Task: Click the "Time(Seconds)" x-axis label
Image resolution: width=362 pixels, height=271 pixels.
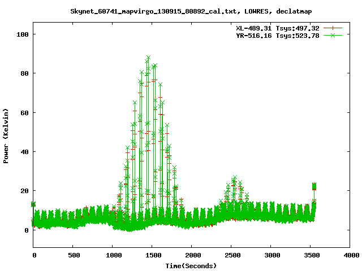Action: 191,266
